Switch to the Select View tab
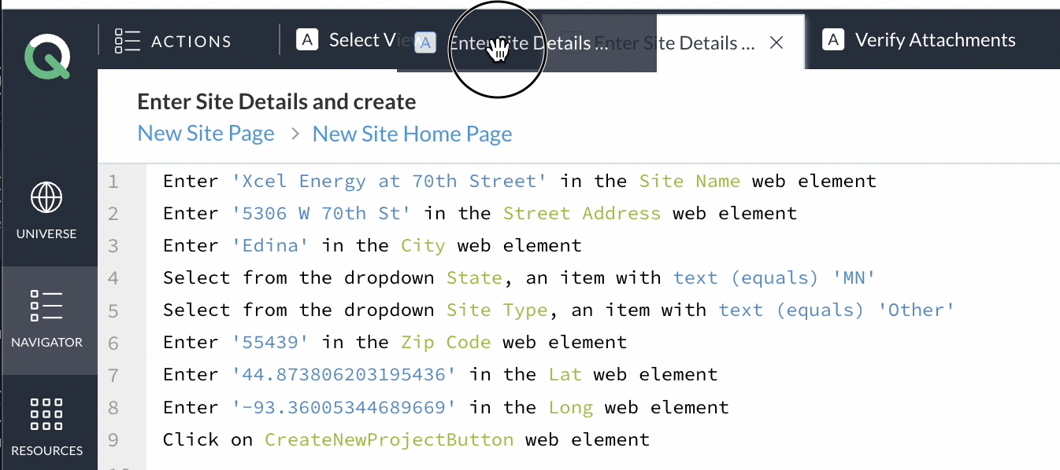 pos(365,39)
